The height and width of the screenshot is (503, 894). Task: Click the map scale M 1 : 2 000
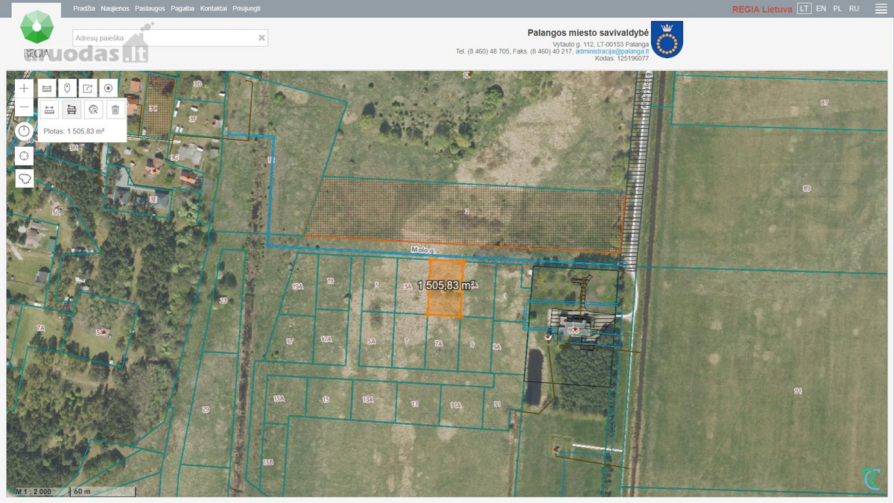tap(33, 492)
